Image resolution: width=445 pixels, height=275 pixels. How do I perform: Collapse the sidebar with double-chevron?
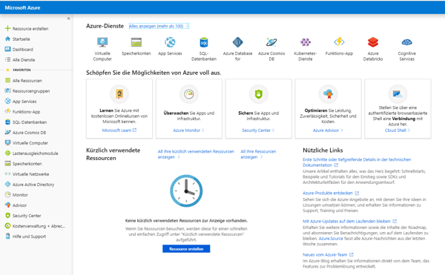[68, 19]
